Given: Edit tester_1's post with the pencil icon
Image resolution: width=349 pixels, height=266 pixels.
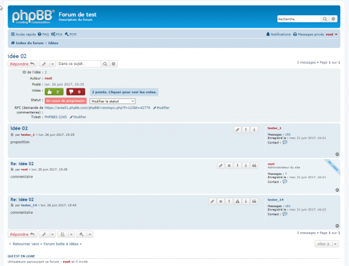Looking at the screenshot, I should pos(237,129).
